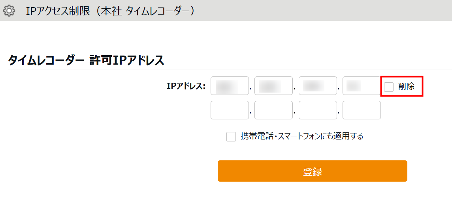
Task: Click the 携帯電話・スマートフォンにも適用する label text
Action: click(302, 137)
